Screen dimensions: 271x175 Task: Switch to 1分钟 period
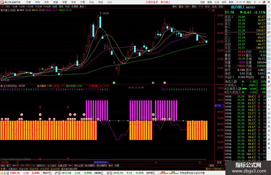click(x=14, y=7)
